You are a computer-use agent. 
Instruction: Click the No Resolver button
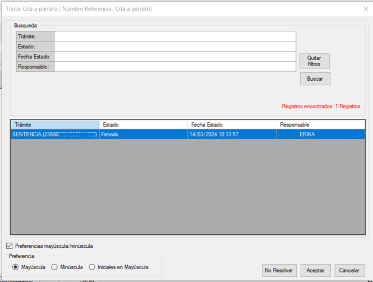pos(279,270)
